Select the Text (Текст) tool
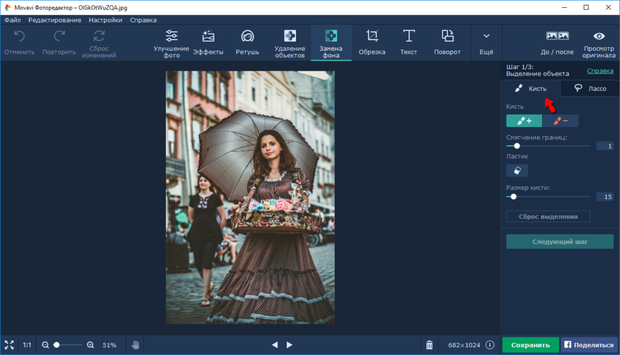The image size is (620, 355). [409, 42]
